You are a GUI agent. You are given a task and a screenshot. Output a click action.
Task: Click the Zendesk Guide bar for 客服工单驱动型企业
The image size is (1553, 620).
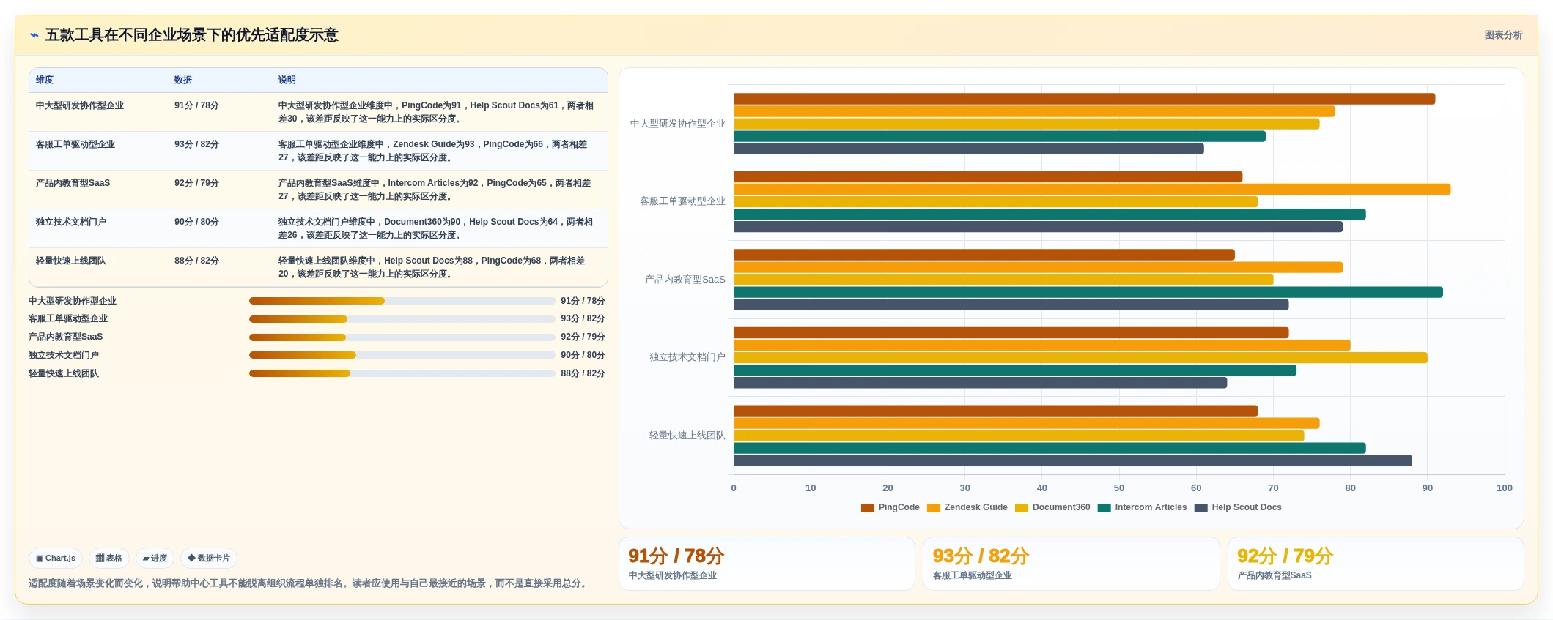[x=1092, y=190]
